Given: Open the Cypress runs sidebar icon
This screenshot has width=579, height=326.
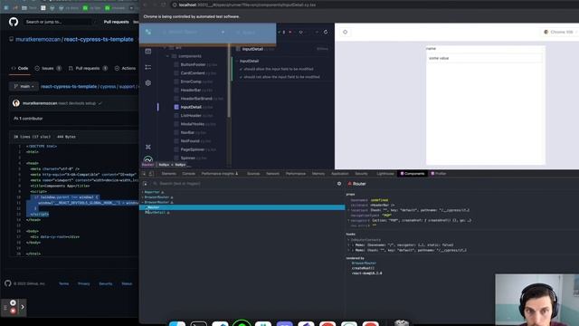Looking at the screenshot, I should pos(148,67).
